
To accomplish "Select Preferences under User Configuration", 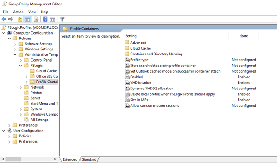I will coord(28,142).
